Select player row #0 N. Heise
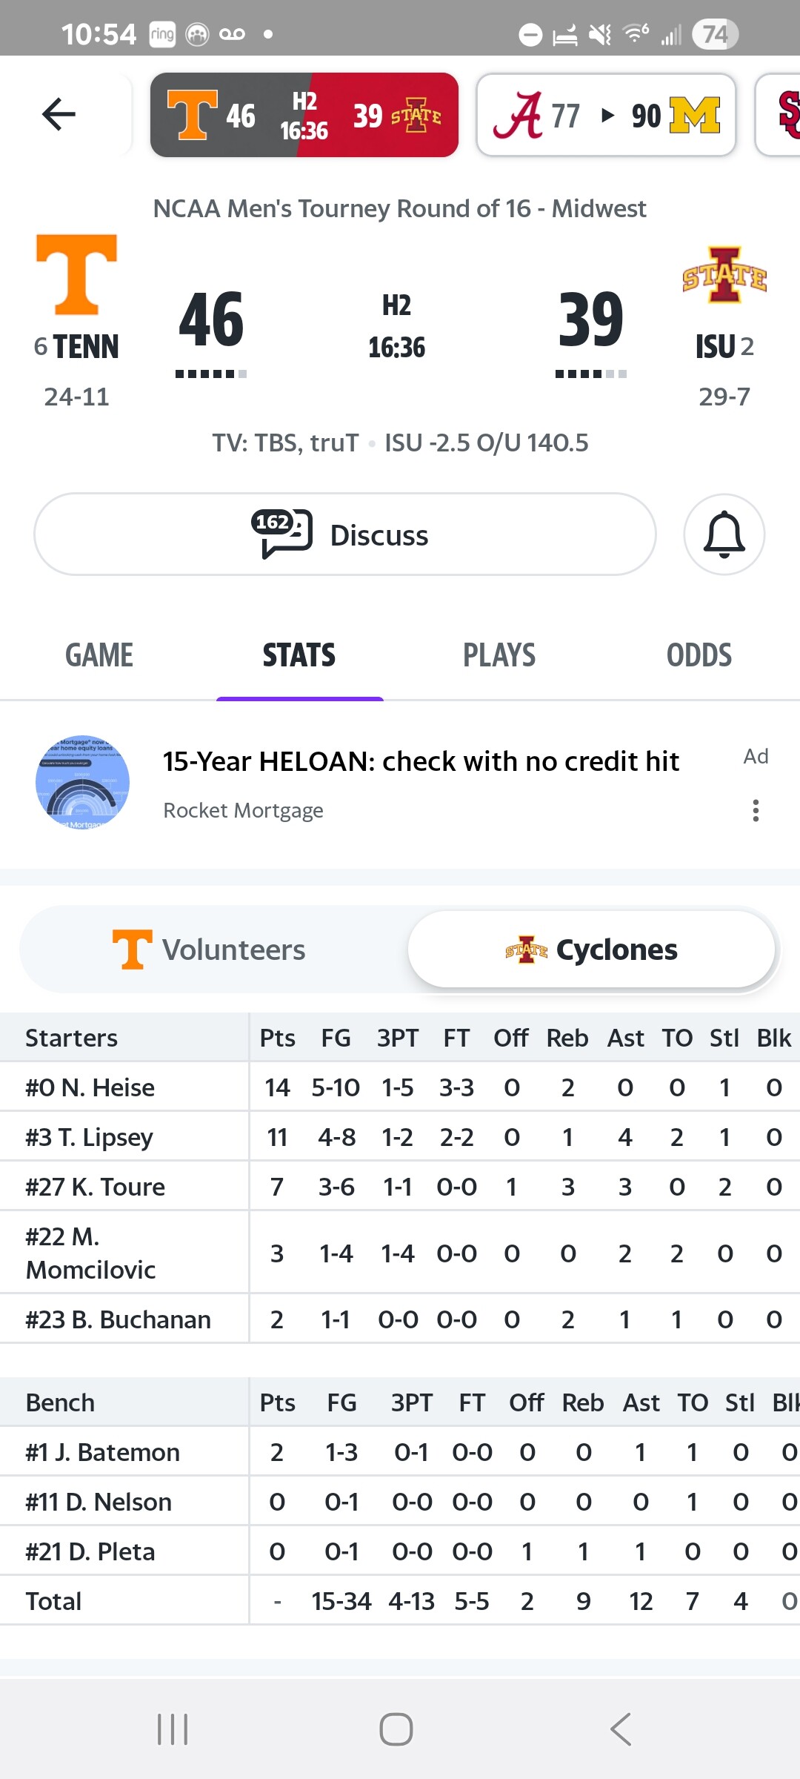 pos(90,1087)
